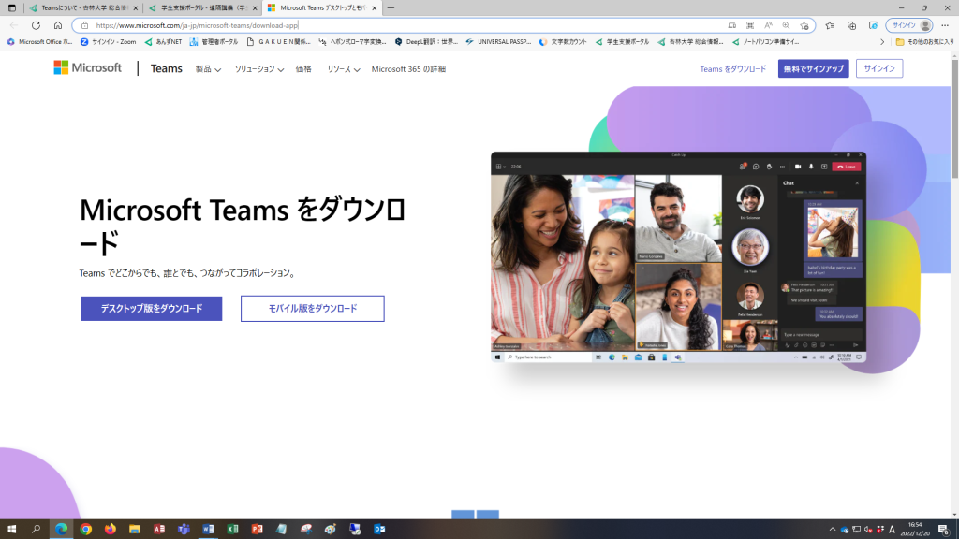959x539 pixels.
Task: Open Microsoft Excel from taskbar
Action: tap(232, 530)
